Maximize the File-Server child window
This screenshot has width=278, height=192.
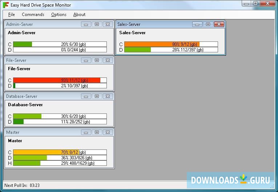97,60
